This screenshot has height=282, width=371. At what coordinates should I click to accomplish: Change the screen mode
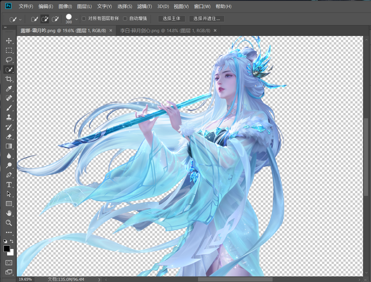pyautogui.click(x=9, y=272)
